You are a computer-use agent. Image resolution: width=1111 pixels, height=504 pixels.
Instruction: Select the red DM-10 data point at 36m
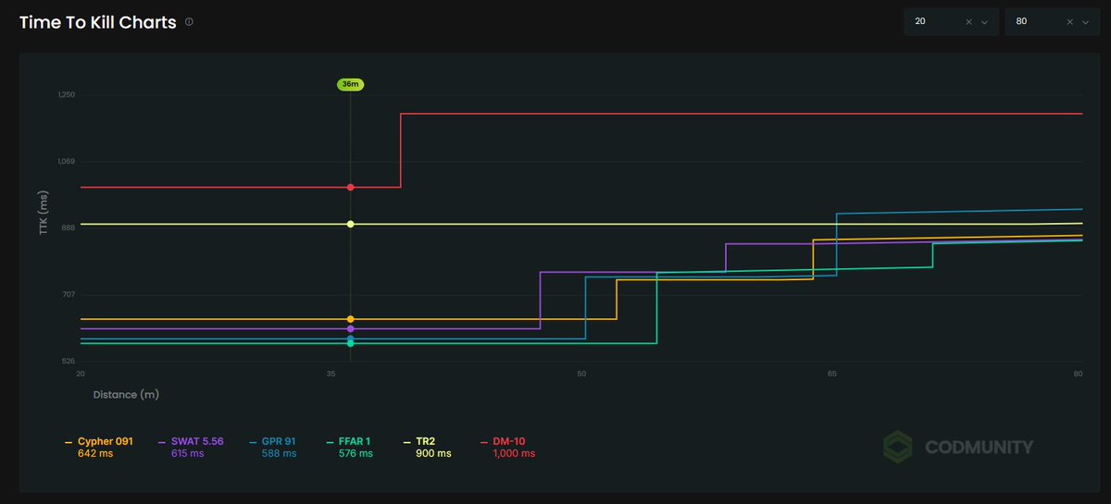[350, 187]
